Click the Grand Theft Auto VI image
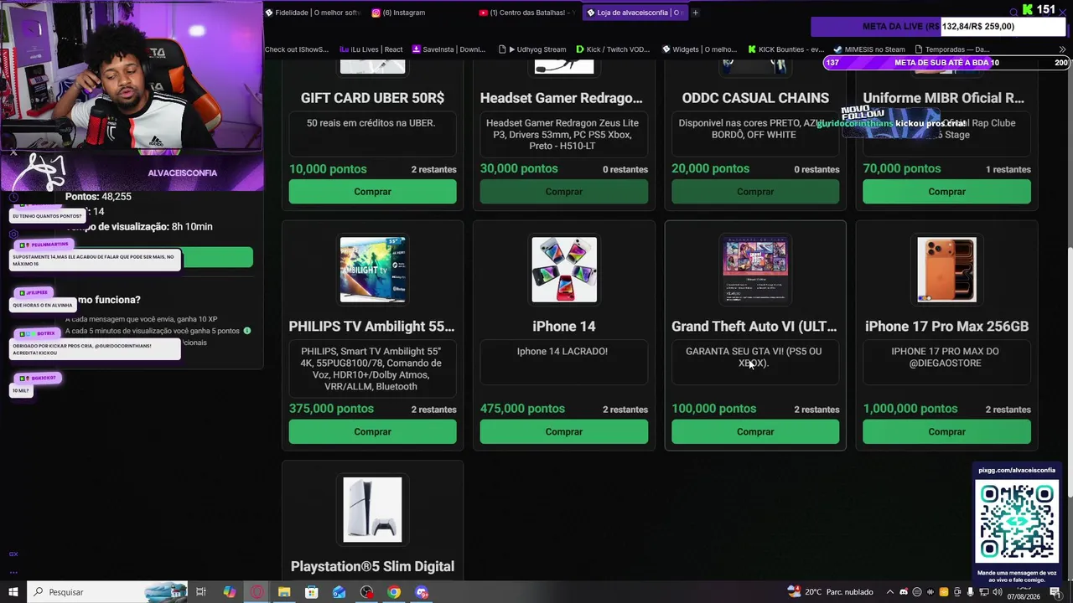Viewport: 1073px width, 603px height. point(755,270)
